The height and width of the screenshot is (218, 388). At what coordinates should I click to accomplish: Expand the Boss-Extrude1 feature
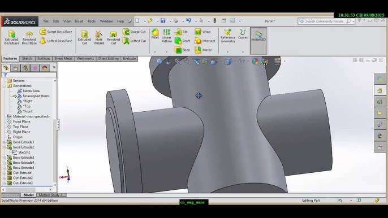(4, 142)
